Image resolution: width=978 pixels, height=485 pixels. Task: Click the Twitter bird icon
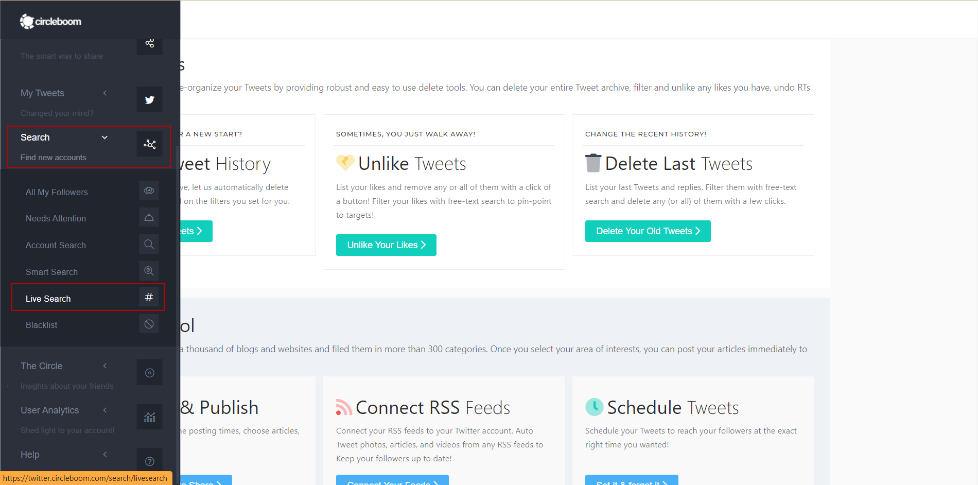pos(149,99)
